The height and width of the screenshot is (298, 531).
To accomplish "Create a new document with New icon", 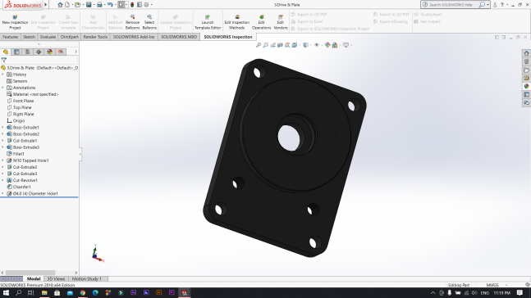I will tap(67, 5).
